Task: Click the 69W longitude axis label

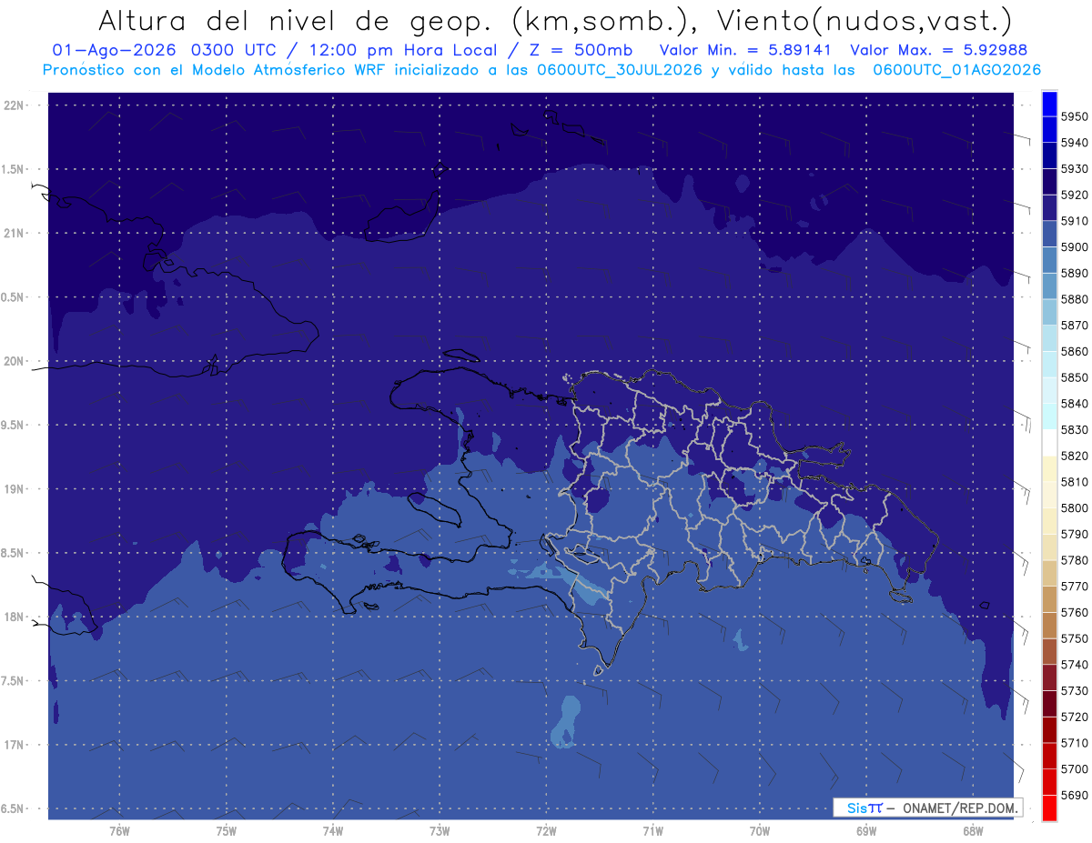Action: click(x=866, y=830)
